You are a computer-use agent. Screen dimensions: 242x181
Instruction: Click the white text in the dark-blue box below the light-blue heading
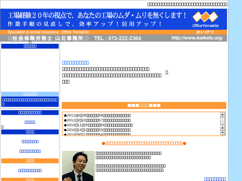pos(30,102)
